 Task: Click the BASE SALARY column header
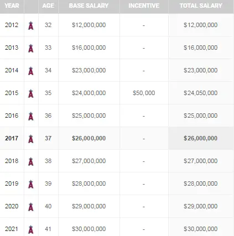(89, 6)
